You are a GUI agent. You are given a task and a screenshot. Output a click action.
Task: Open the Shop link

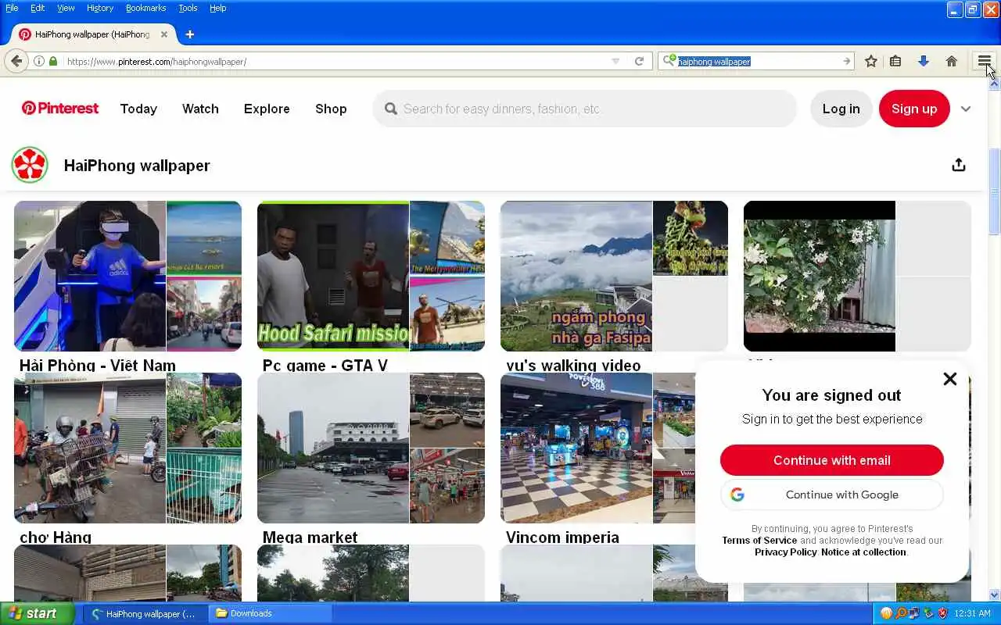(x=331, y=109)
